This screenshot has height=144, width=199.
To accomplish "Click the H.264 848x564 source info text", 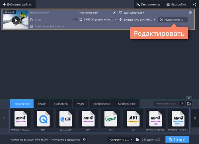I will [x=50, y=27].
